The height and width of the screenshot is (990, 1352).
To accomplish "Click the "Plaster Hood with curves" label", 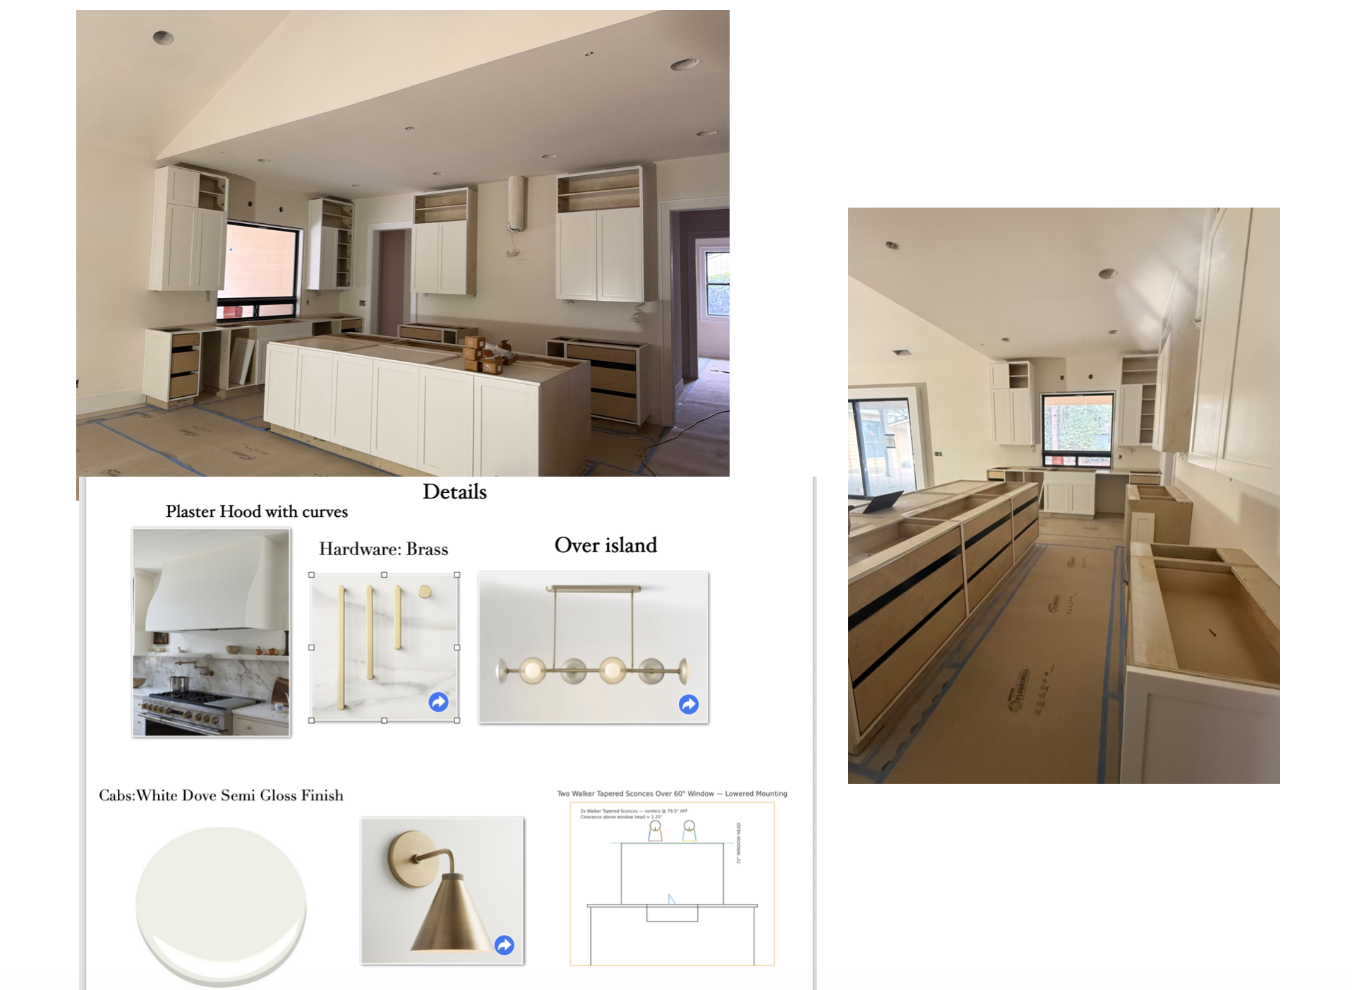I will (x=256, y=512).
